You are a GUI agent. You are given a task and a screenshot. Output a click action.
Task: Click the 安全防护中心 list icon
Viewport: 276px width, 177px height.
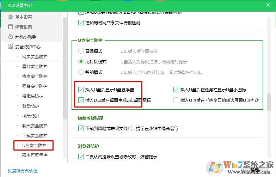[x=11, y=47]
